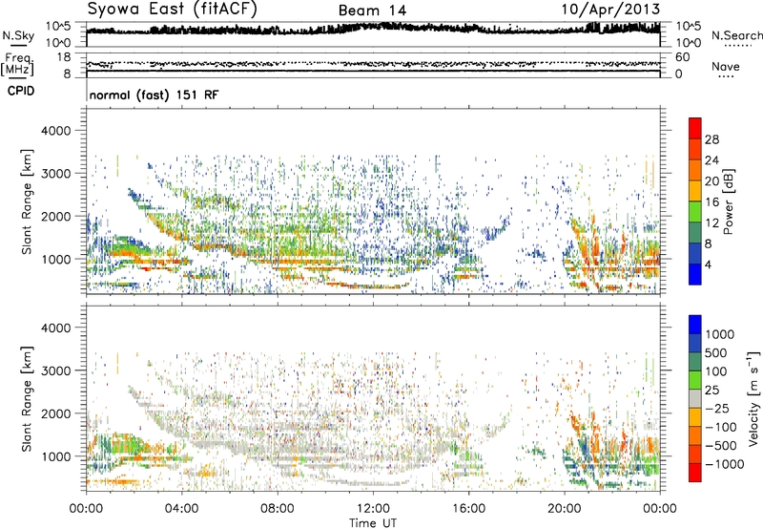Click the '25' velocity colorbar label
The height and width of the screenshot is (529, 763).
coord(711,390)
